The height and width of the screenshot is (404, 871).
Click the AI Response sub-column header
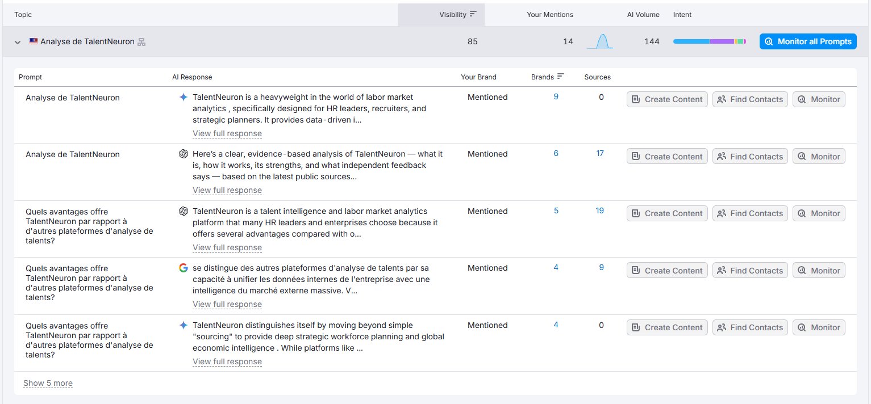(192, 77)
